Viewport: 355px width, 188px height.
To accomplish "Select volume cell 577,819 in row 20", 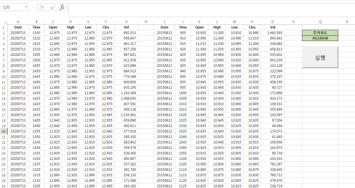I will coord(126,131).
